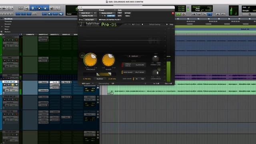Toggle BYPASS on the Pro-DS plugin
This screenshot has height=144, width=256.
[x=128, y=13]
